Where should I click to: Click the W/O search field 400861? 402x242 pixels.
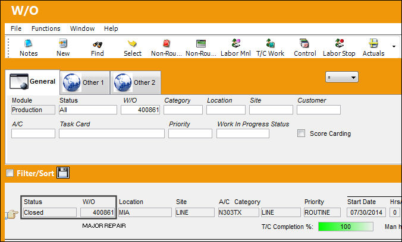pos(140,110)
